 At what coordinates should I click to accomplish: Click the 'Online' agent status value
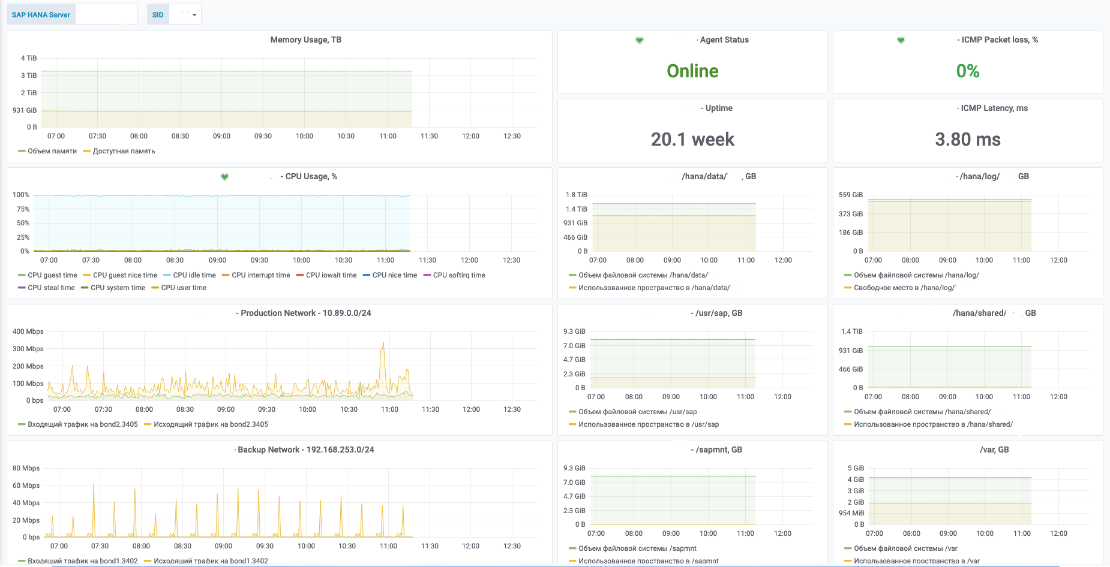click(x=692, y=71)
